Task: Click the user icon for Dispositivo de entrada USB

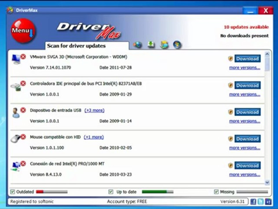Action: (x=16, y=113)
